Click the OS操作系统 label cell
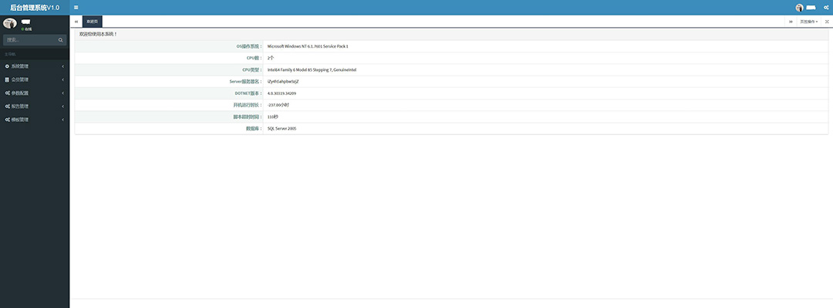This screenshot has width=833, height=308. click(x=169, y=46)
